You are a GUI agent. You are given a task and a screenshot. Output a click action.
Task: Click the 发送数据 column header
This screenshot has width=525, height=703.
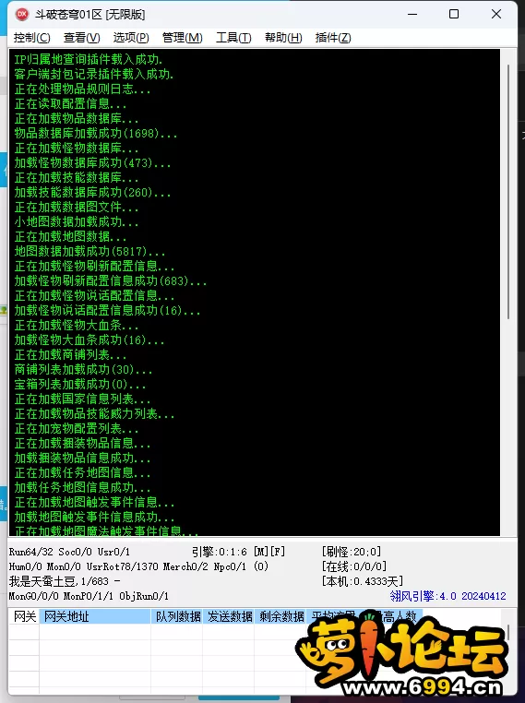point(229,616)
